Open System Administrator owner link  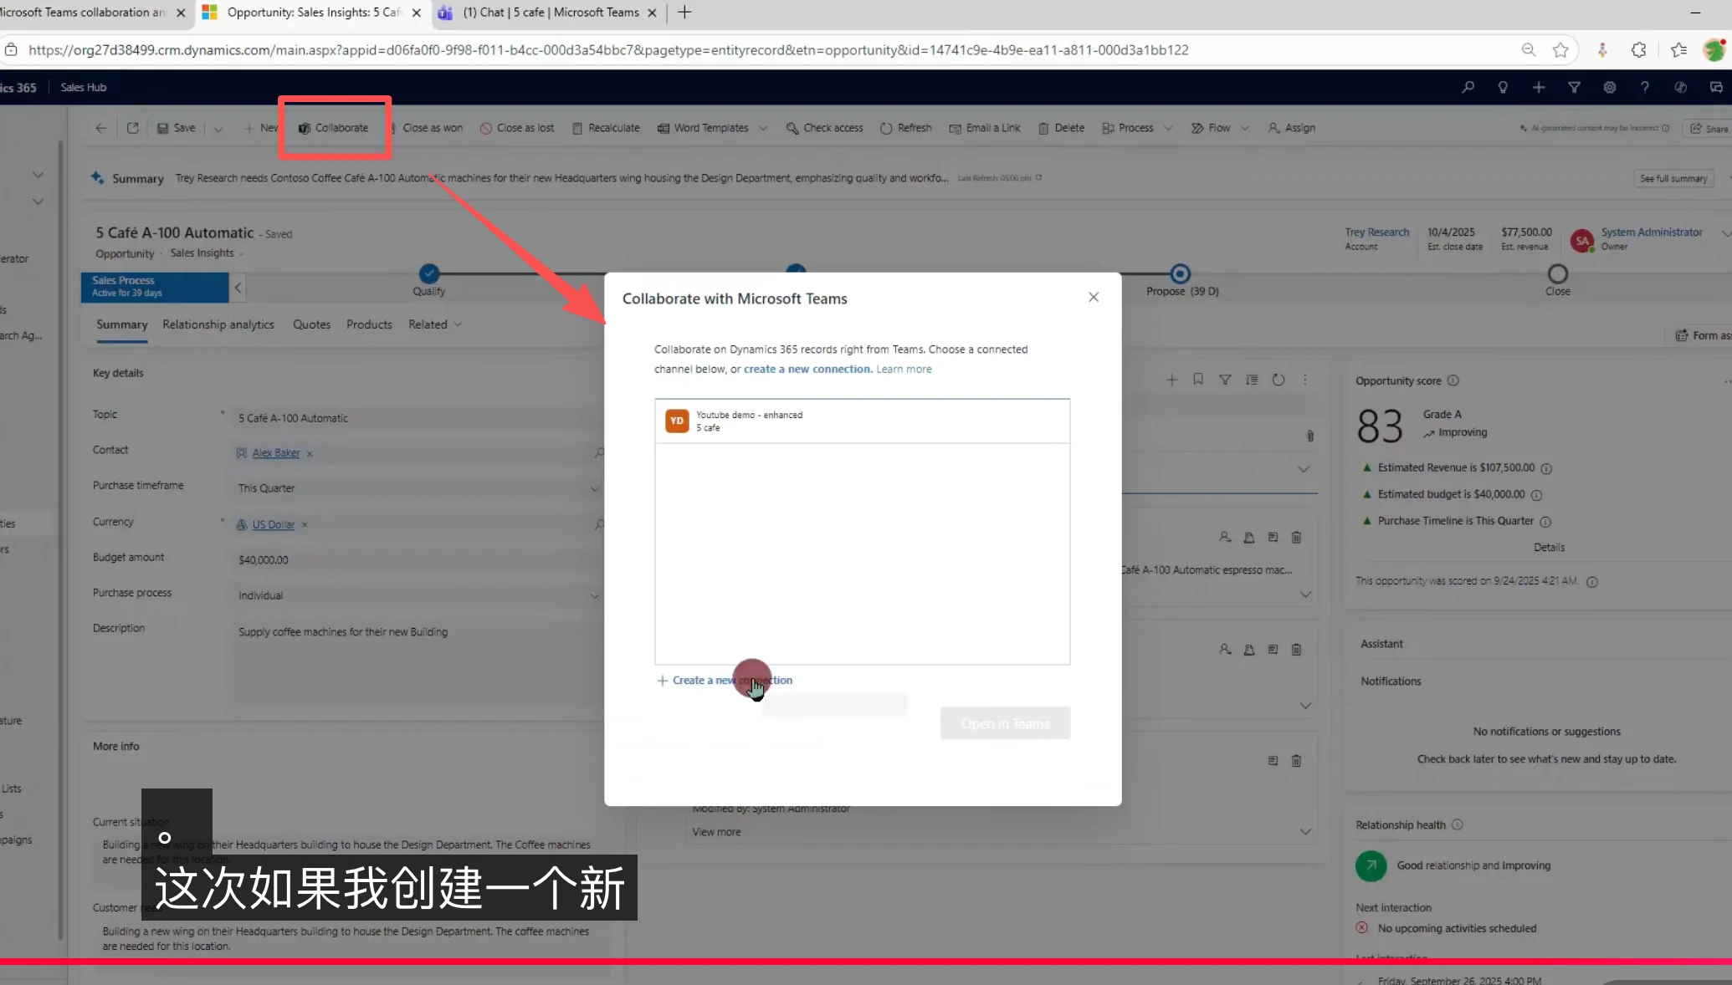(x=1652, y=232)
